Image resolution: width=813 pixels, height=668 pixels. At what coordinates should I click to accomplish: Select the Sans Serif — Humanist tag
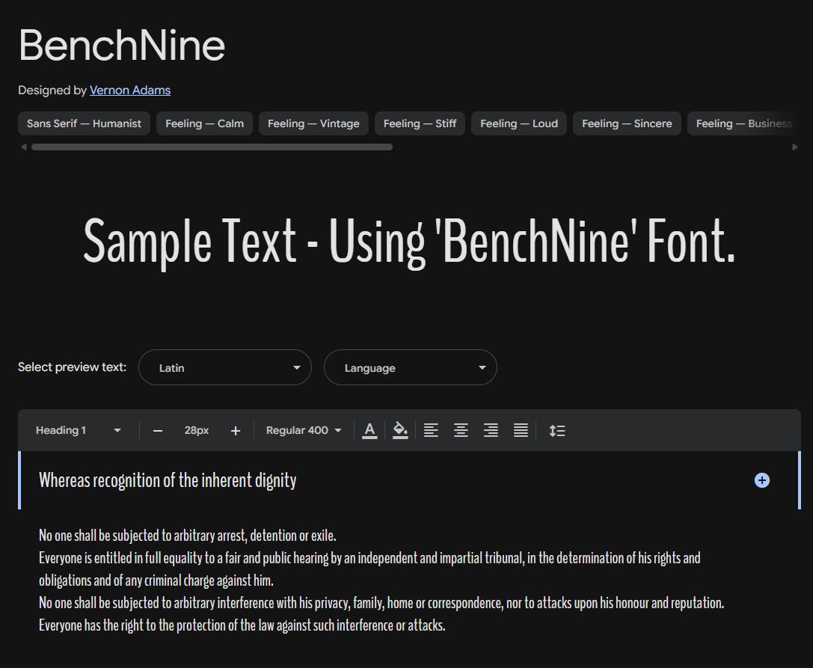[x=84, y=123]
